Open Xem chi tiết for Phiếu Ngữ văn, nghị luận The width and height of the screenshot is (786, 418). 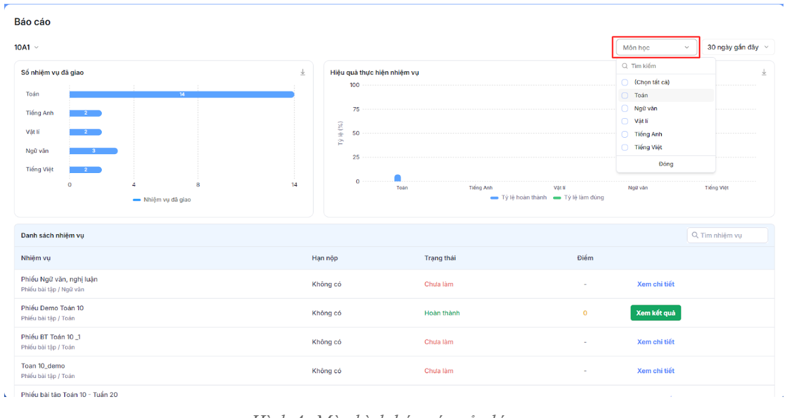(655, 284)
